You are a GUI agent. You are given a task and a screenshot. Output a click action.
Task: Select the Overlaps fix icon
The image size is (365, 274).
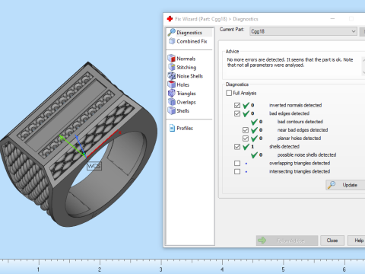tap(172, 102)
